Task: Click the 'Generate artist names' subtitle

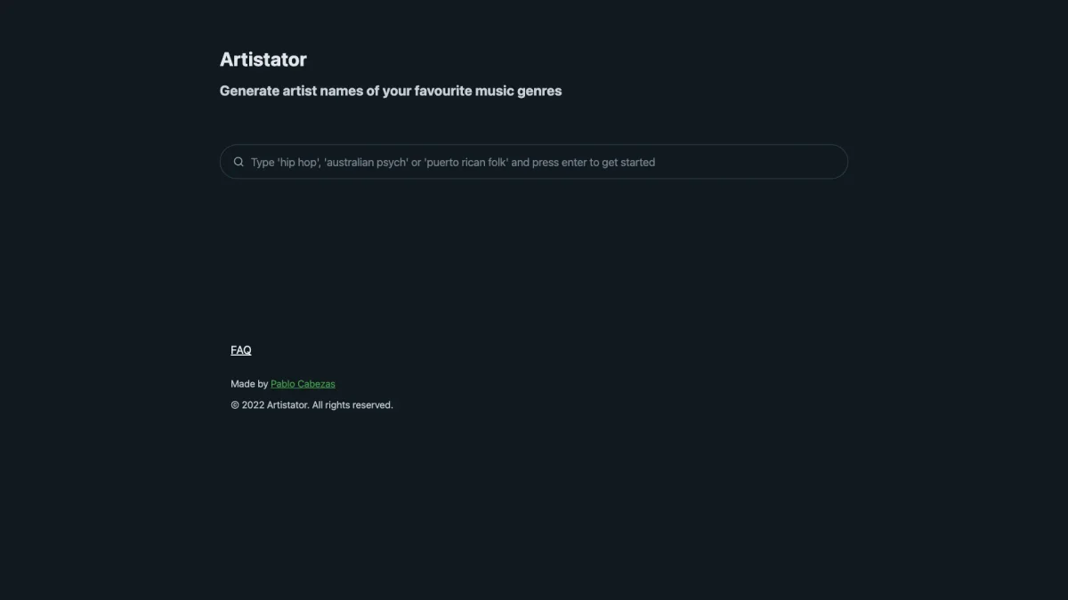Action: point(391,91)
